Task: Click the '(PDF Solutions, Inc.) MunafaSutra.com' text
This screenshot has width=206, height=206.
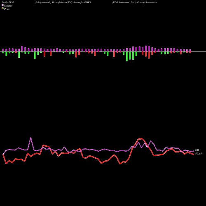Action: tap(134, 2)
